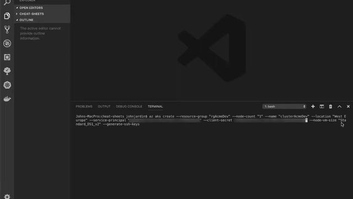
Task: Expand the CHEAT-SHEETS folder section
Action: click(x=42, y=14)
